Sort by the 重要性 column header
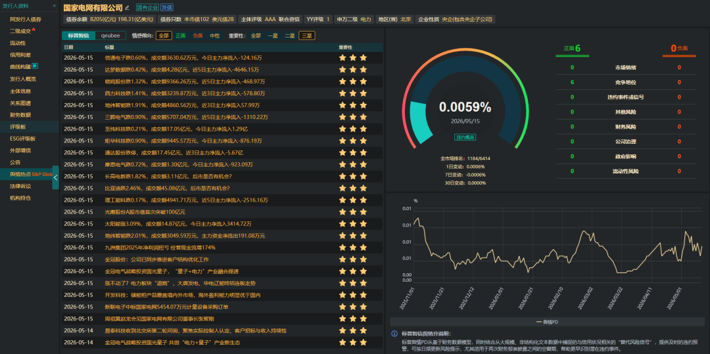 coord(345,47)
